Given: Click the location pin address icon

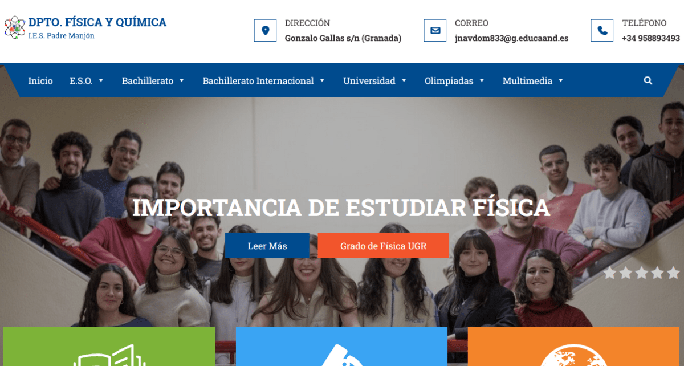Looking at the screenshot, I should click(x=265, y=30).
